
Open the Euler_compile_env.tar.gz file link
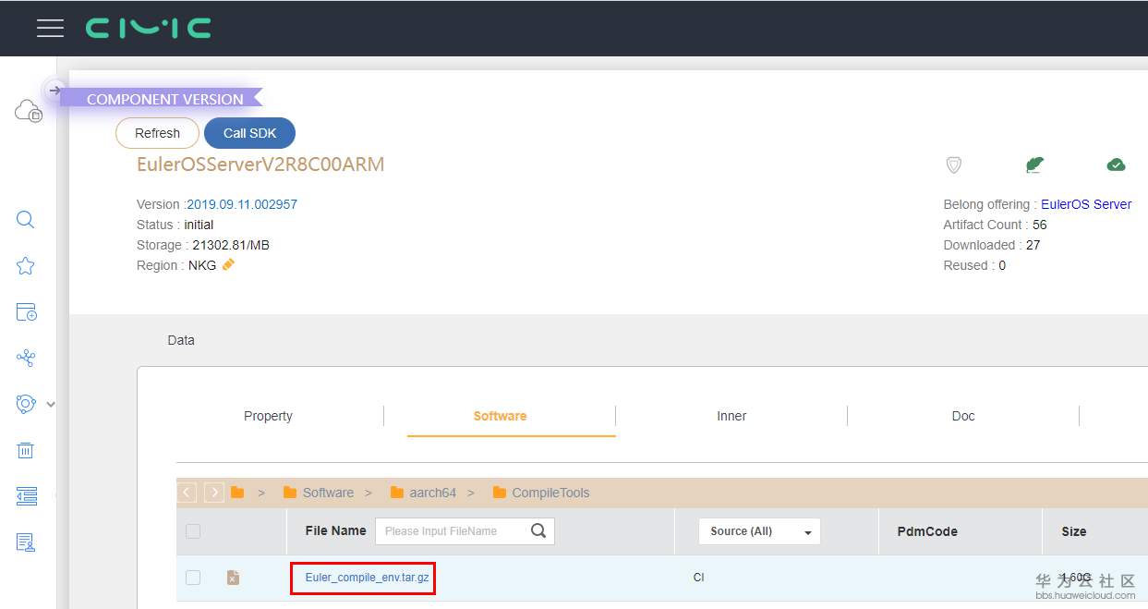pyautogui.click(x=367, y=578)
